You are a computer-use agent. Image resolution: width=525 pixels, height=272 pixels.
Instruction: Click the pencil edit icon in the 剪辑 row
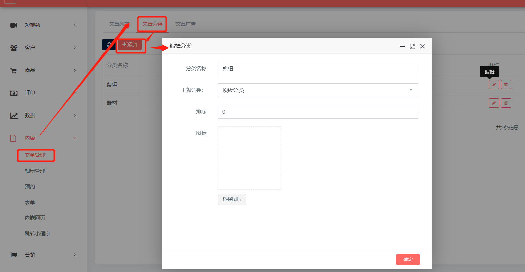pyautogui.click(x=494, y=85)
